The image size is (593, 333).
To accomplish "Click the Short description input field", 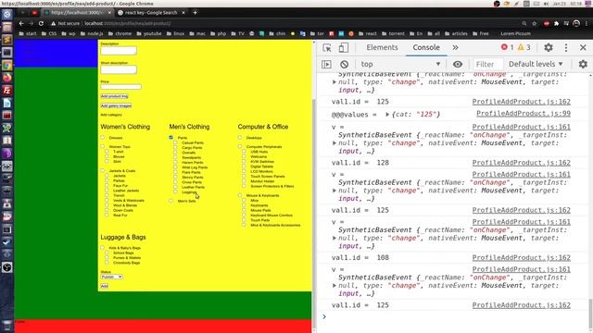I will pyautogui.click(x=119, y=69).
